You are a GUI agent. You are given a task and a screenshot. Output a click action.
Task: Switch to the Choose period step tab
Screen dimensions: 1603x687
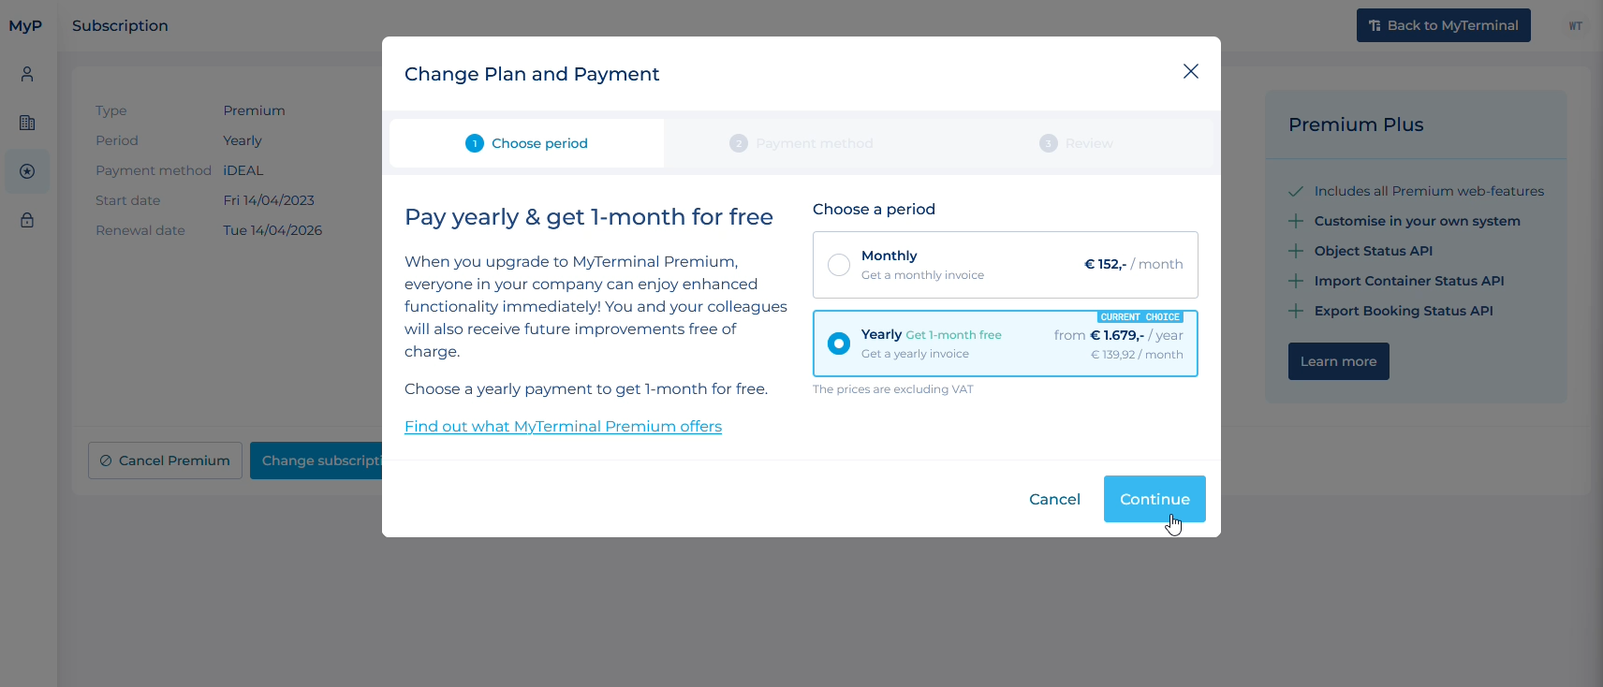point(526,143)
